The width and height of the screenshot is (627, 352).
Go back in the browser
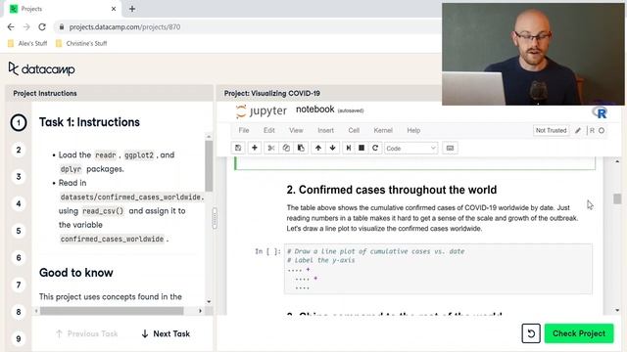11,27
